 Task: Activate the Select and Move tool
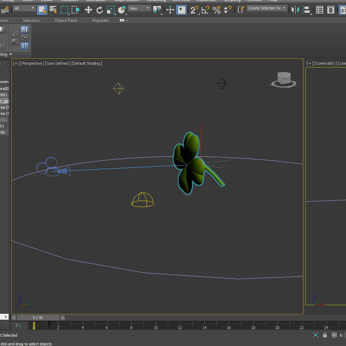point(89,10)
